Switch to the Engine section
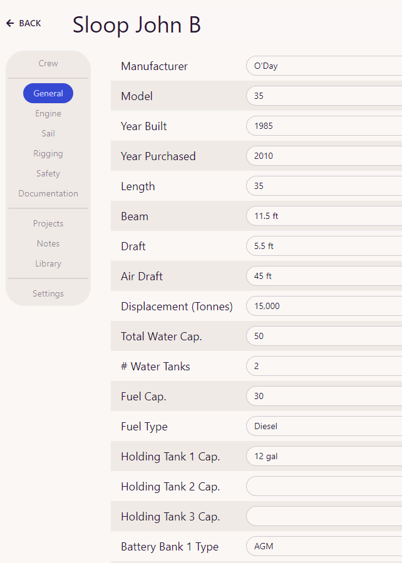This screenshot has height=563, width=402. 48,113
